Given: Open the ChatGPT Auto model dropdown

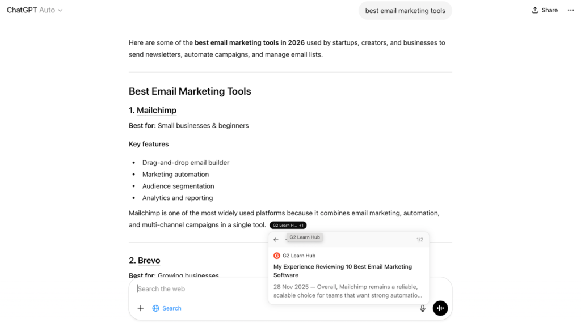Looking at the screenshot, I should pos(35,10).
